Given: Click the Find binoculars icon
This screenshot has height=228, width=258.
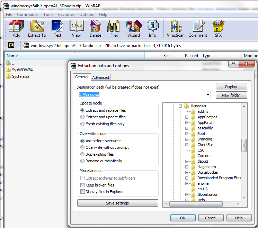Looking at the screenshot, I should click(x=113, y=26).
